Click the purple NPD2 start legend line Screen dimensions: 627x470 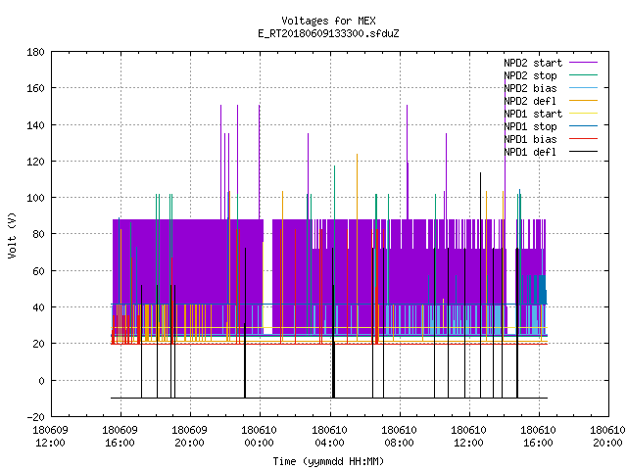[x=584, y=63]
